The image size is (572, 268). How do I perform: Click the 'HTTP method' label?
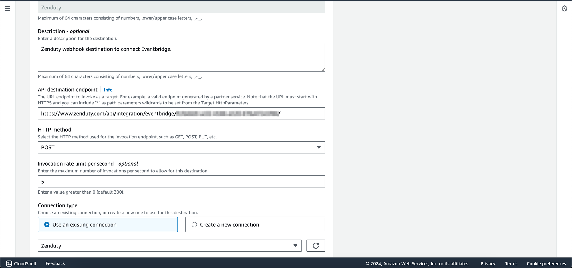[54, 130]
